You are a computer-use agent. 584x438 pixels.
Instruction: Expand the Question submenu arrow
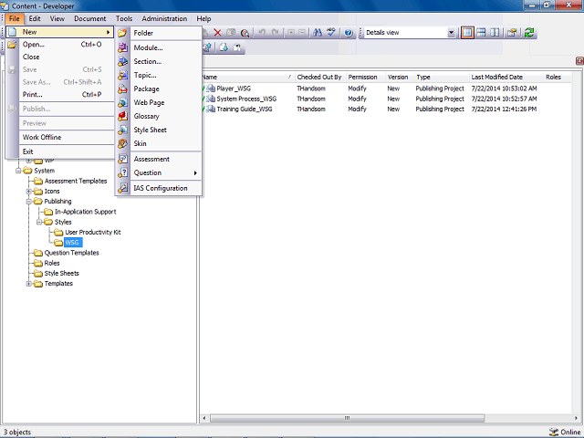(x=195, y=172)
